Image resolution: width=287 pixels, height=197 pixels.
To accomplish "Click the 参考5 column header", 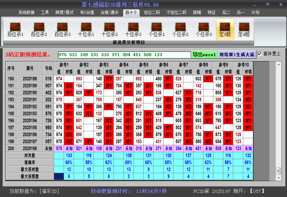I will (144, 65).
